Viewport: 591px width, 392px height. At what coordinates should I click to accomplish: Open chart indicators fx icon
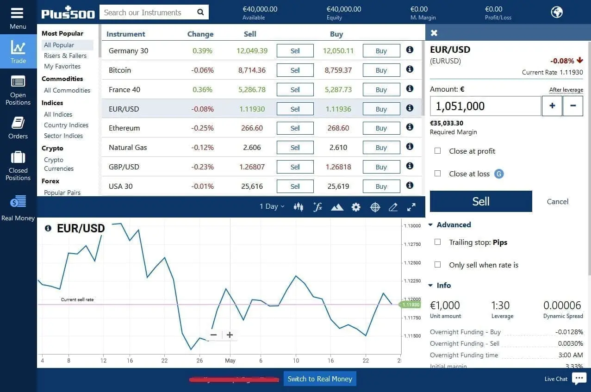(317, 207)
